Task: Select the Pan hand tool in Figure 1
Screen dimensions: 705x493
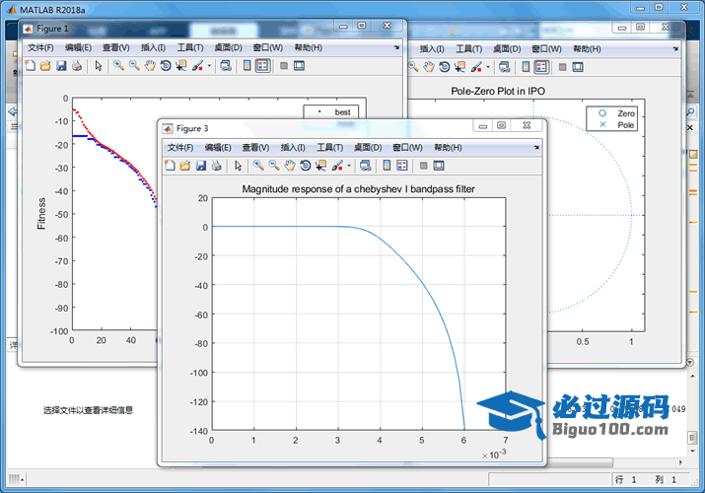Action: [x=150, y=66]
